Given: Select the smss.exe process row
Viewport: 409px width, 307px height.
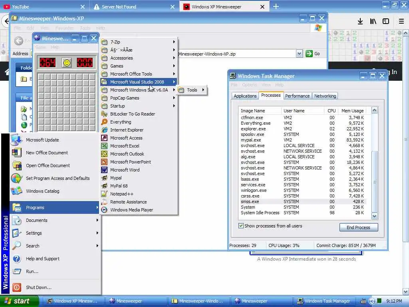Looking at the screenshot, I should click(x=302, y=201).
